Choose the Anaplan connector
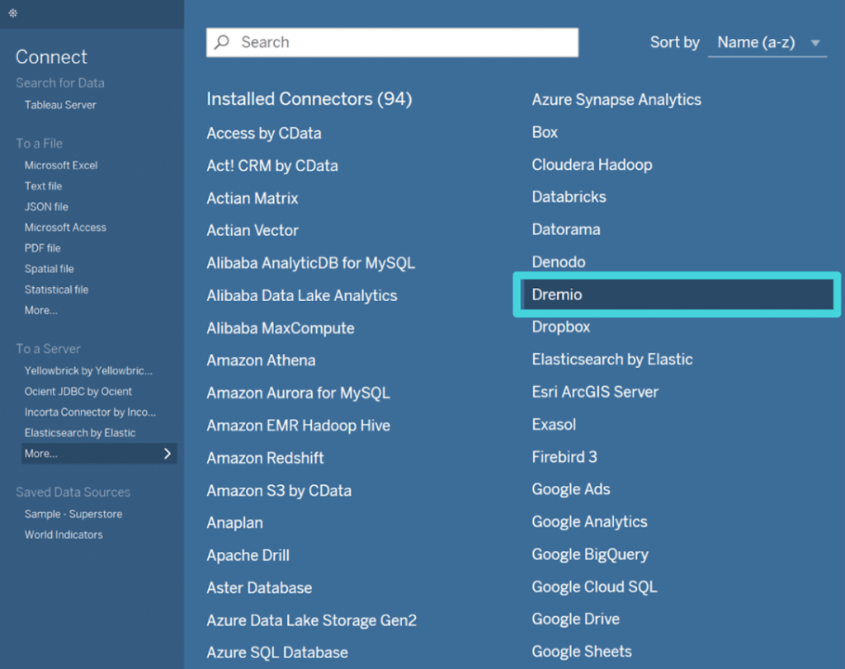Image resolution: width=845 pixels, height=669 pixels. tap(235, 523)
